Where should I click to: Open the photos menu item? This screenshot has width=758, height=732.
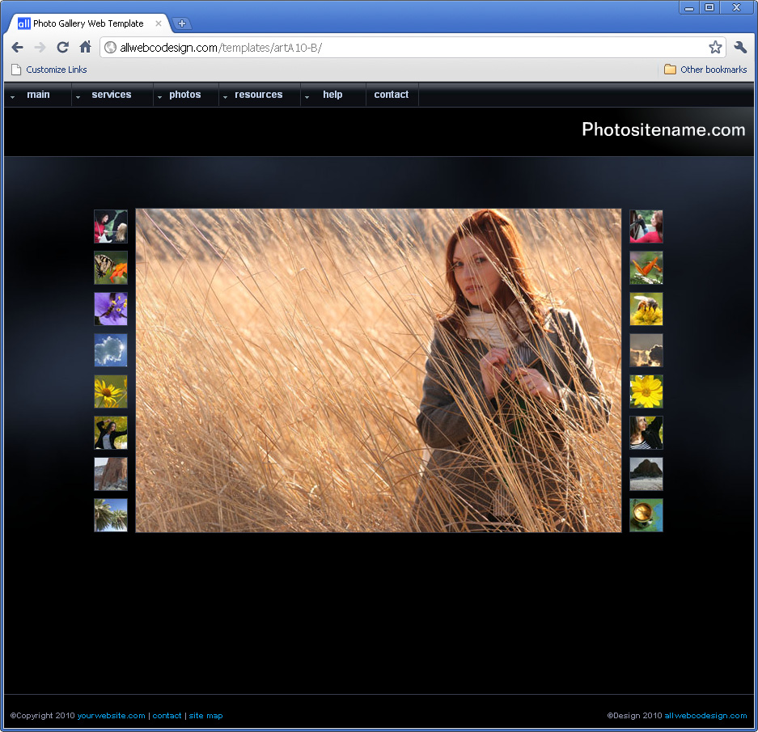tap(184, 95)
